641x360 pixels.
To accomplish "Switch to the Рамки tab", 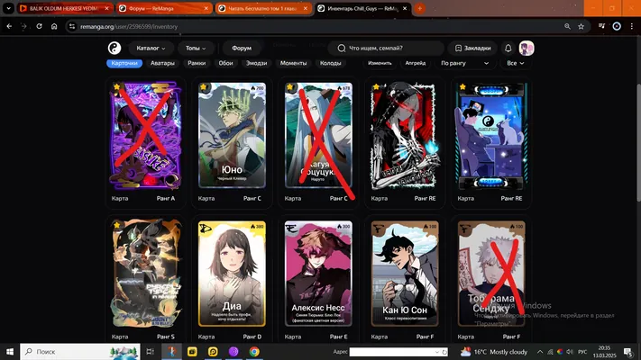I will (197, 63).
